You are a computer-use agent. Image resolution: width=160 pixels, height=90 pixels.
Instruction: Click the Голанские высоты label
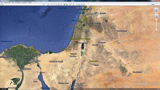(93, 23)
